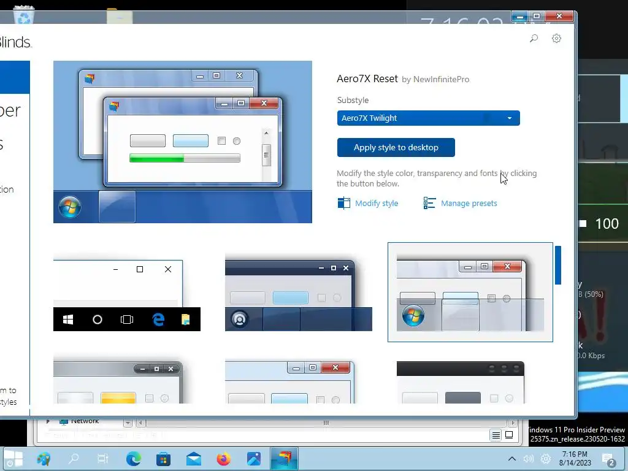Image resolution: width=628 pixels, height=471 pixels.
Task: Close the WindowBlinds window
Action: point(559,17)
